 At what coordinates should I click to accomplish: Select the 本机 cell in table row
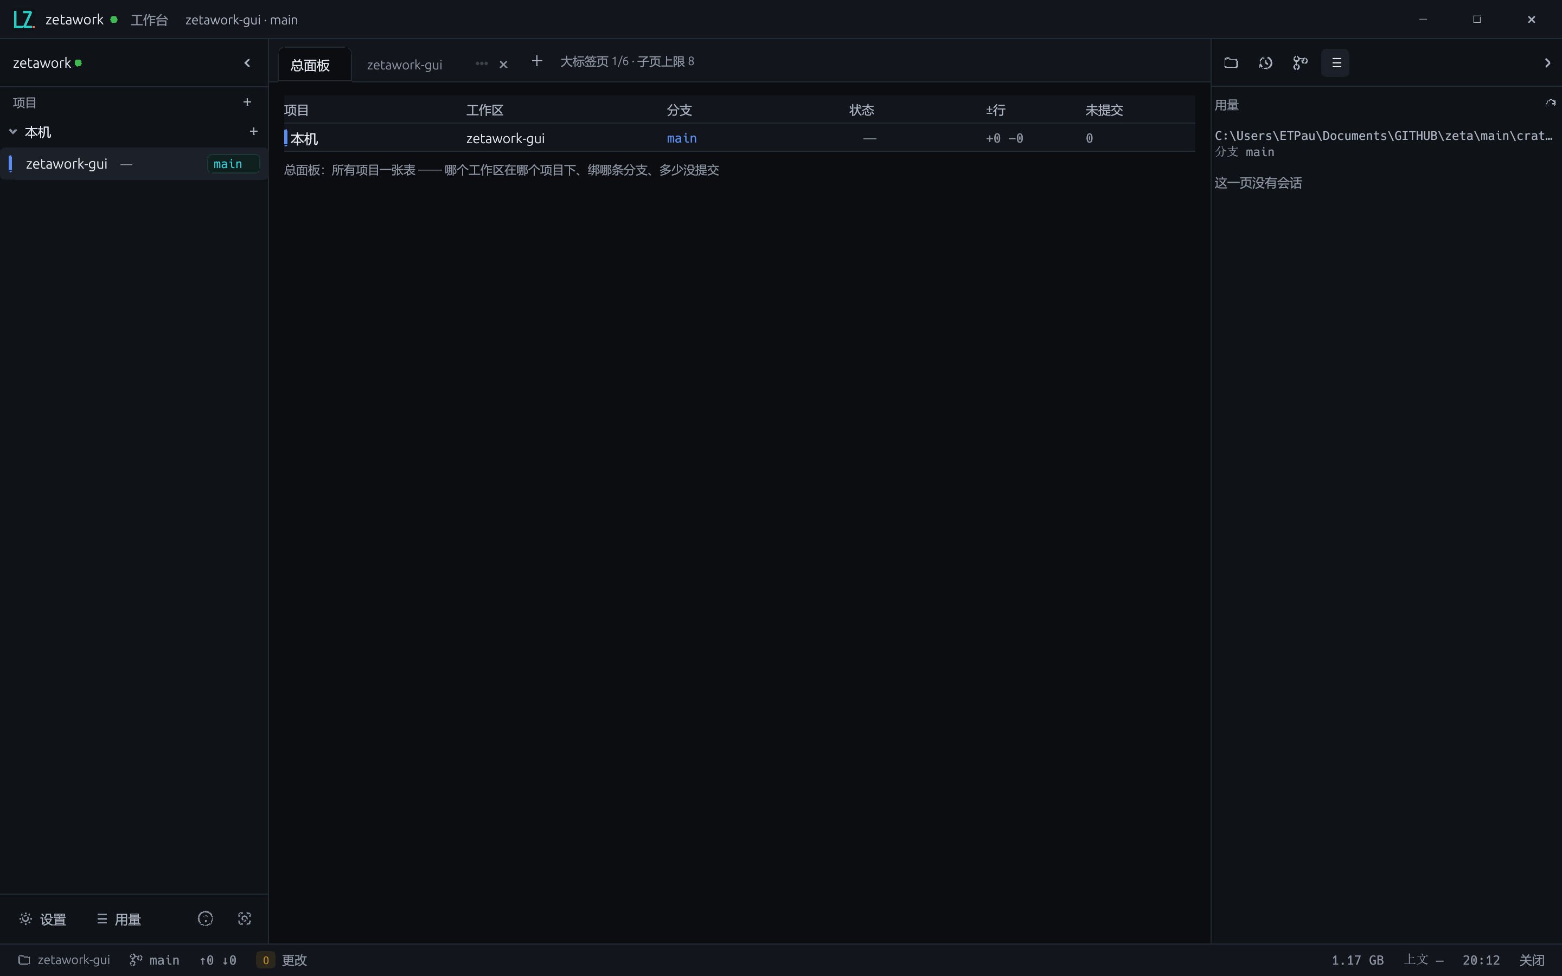coord(303,138)
